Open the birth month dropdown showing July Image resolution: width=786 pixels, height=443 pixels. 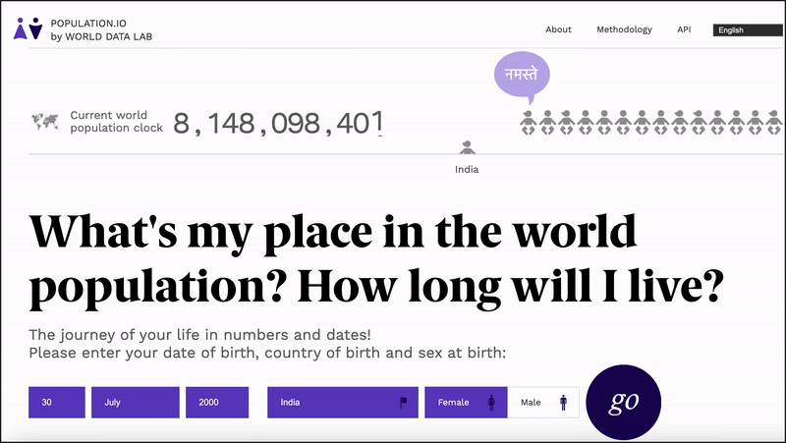point(136,402)
